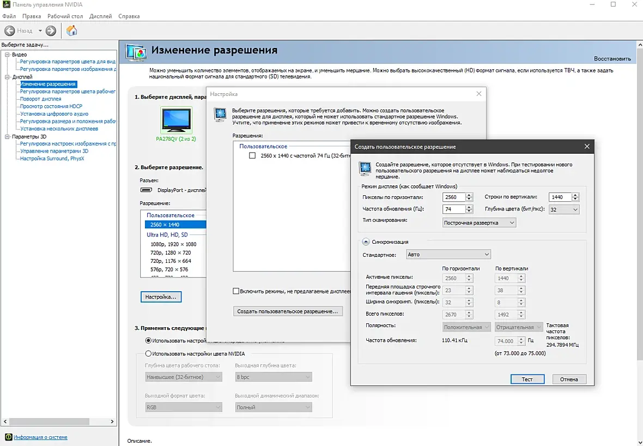
Task: Open the 'Построчная развертка' scan type dropdown
Action: pyautogui.click(x=479, y=223)
